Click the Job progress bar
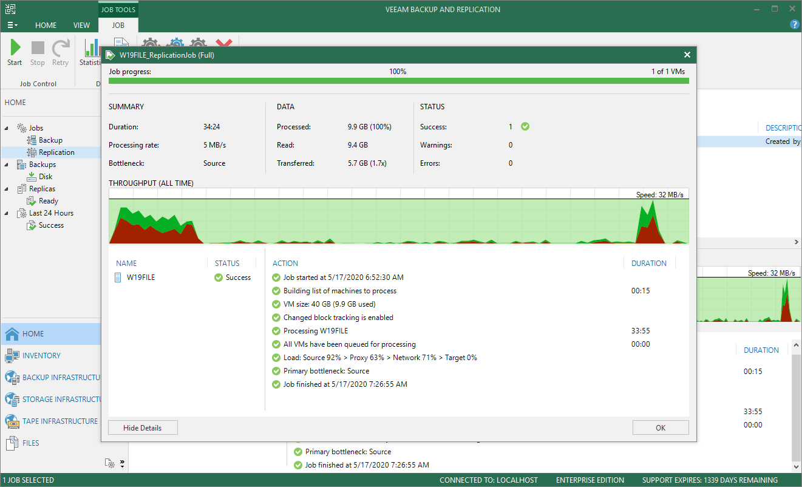Screen dimensions: 802x487 (x=399, y=80)
